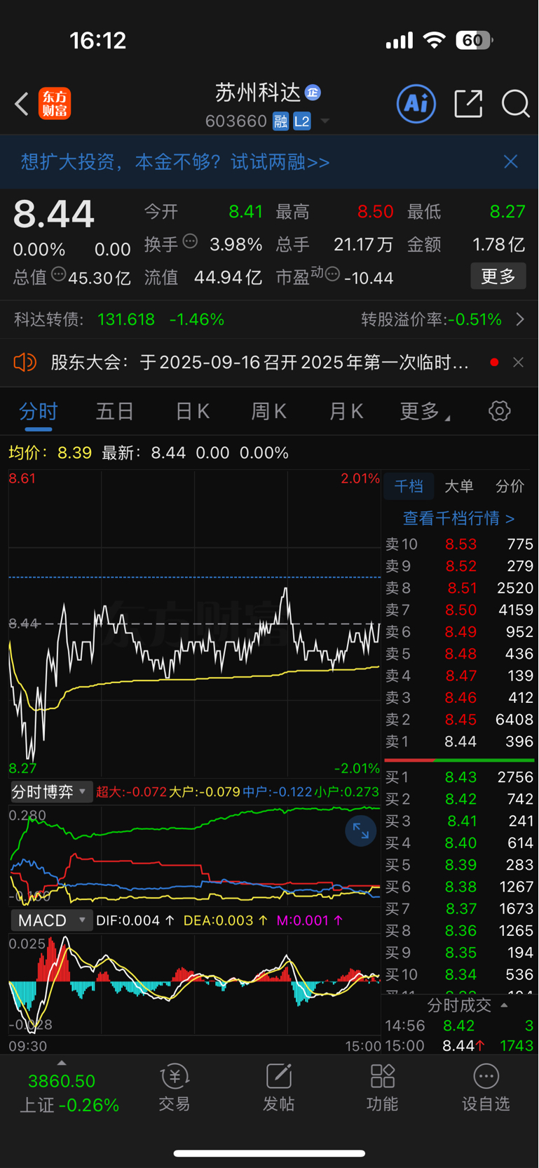Screen dimensions: 539x1168
Task: Tap the intraday price chart area
Action: click(194, 624)
